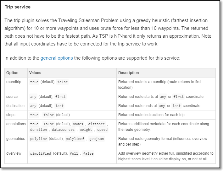Click the Description column header

[128, 73]
